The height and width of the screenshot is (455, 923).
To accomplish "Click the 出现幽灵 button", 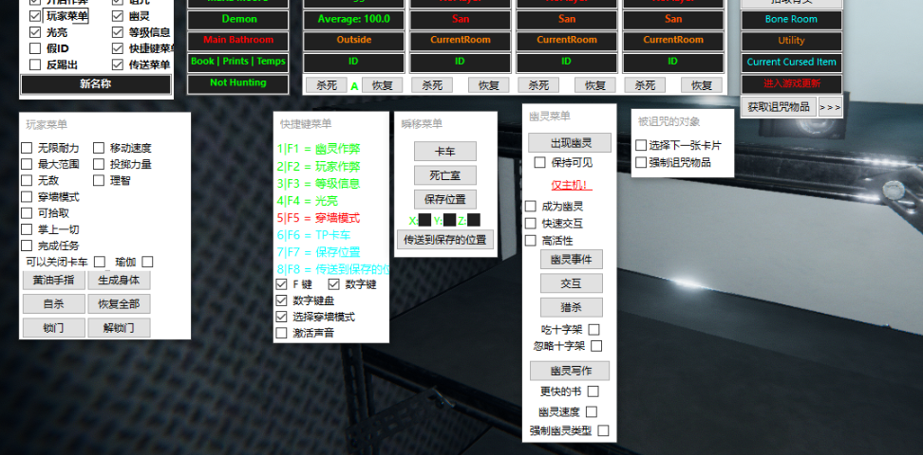I will tap(569, 143).
